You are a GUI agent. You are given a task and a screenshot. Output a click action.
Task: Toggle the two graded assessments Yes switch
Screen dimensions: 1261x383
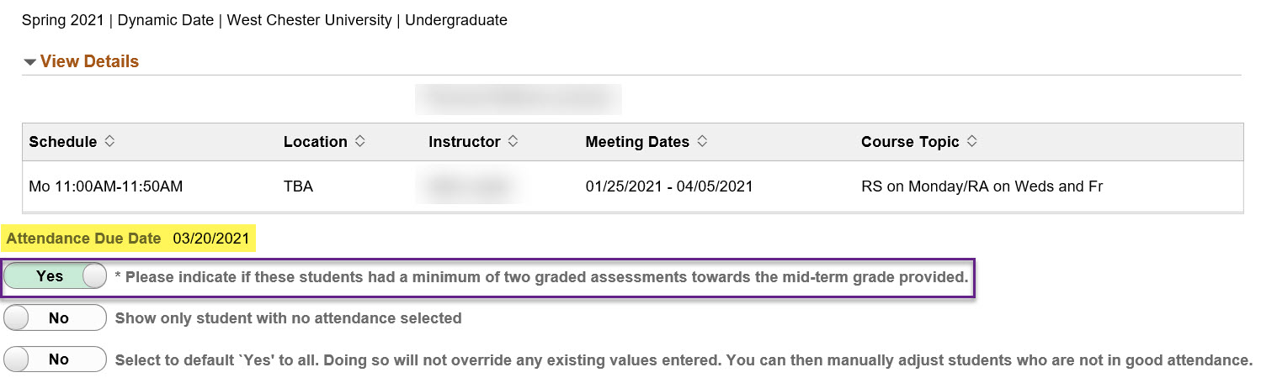pyautogui.click(x=55, y=276)
